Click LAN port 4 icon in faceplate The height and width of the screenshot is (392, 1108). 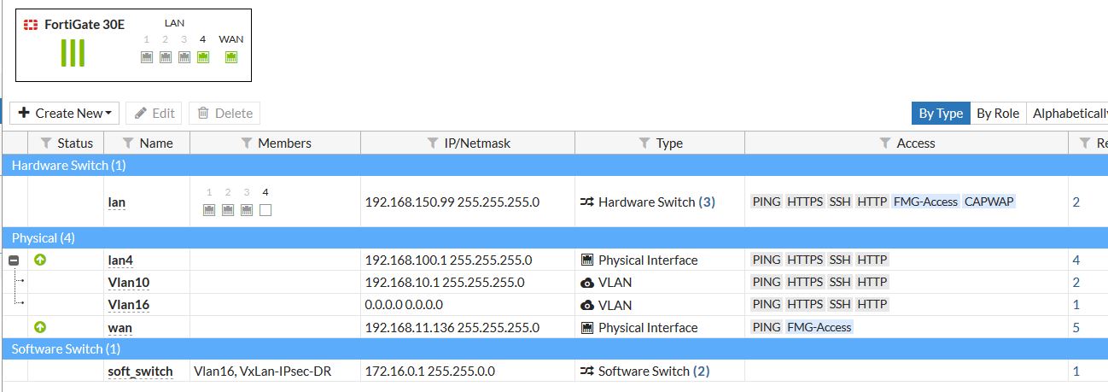pos(203,57)
